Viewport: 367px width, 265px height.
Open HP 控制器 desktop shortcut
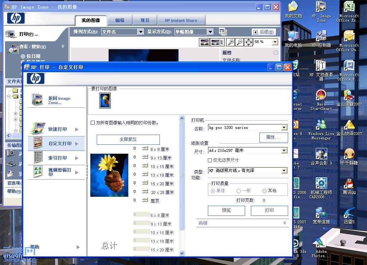[321, 39]
